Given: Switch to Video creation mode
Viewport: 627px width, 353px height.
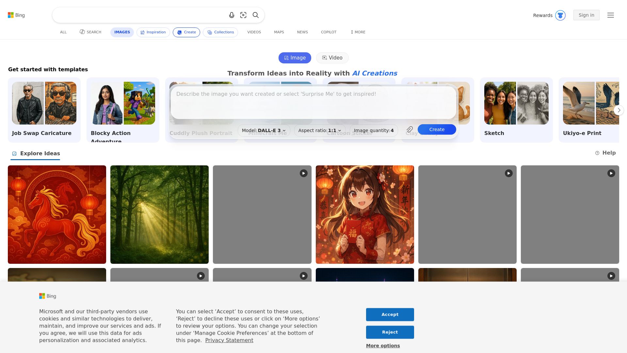Looking at the screenshot, I should point(332,58).
